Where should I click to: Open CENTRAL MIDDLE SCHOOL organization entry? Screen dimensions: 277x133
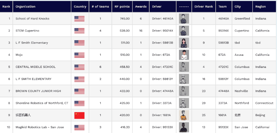36,67
